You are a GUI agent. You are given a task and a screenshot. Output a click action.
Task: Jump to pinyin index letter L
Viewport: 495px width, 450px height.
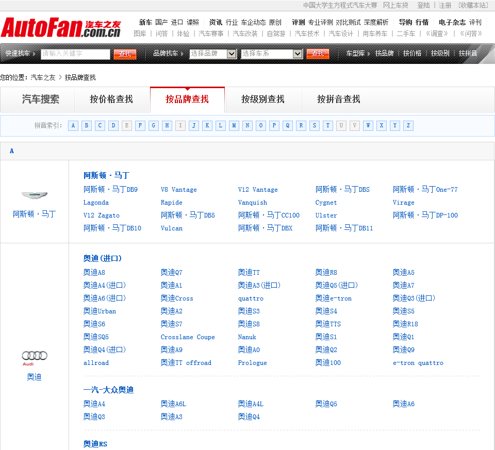pos(221,126)
